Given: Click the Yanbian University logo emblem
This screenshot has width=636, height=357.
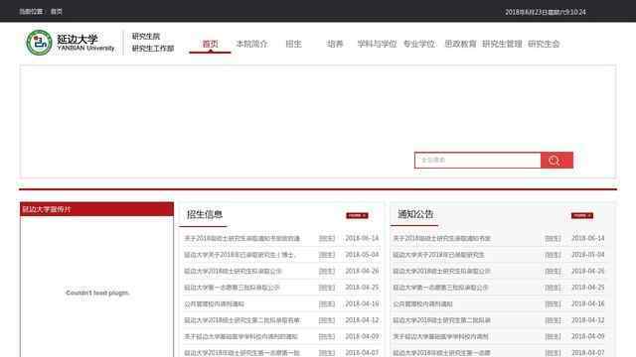Looking at the screenshot, I should click(39, 43).
